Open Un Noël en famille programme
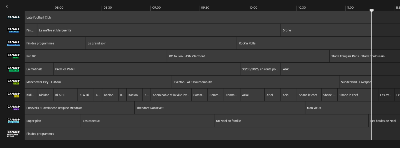 click(x=291, y=121)
